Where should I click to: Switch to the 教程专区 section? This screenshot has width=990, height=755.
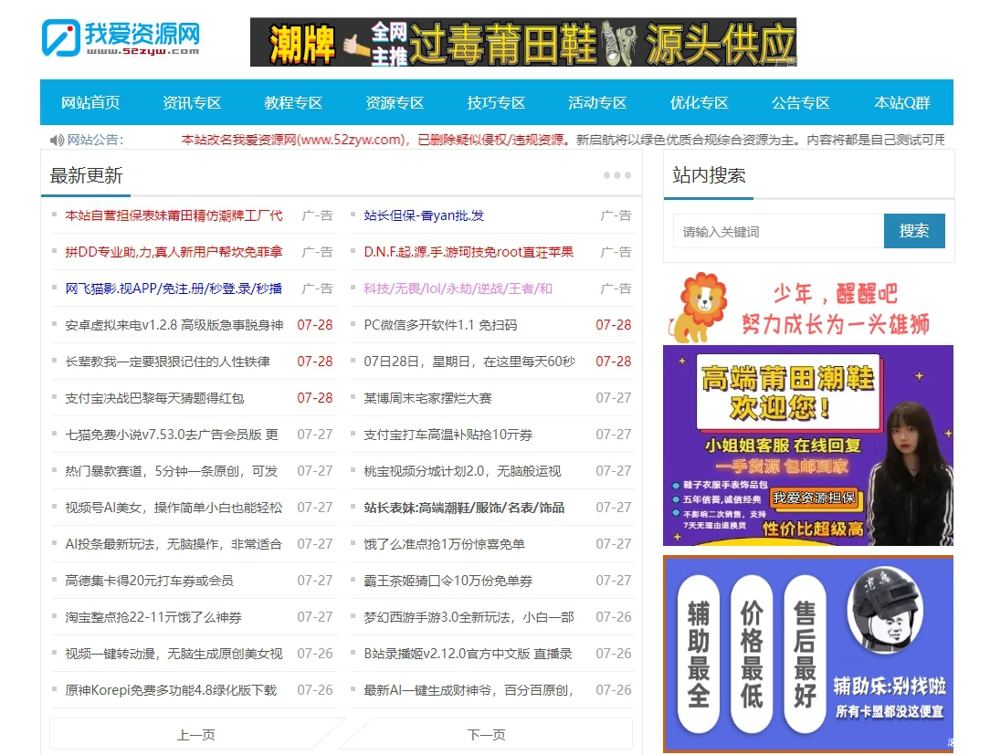pos(292,102)
